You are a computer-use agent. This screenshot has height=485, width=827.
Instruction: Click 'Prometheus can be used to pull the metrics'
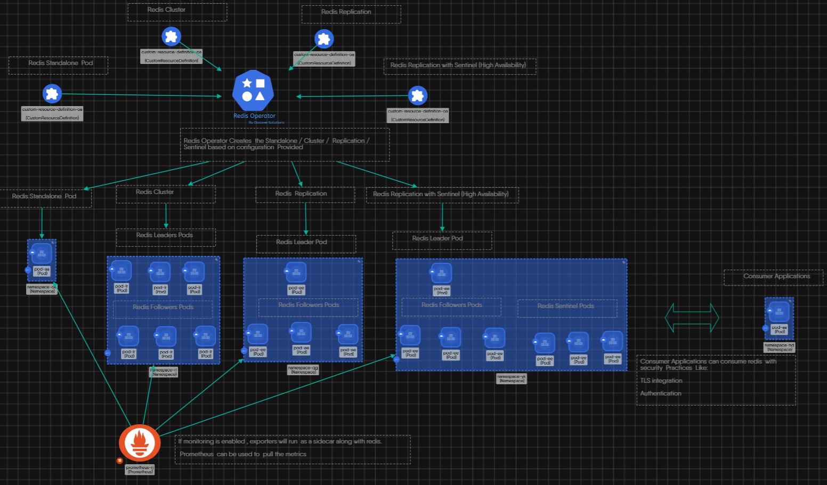[x=243, y=454]
